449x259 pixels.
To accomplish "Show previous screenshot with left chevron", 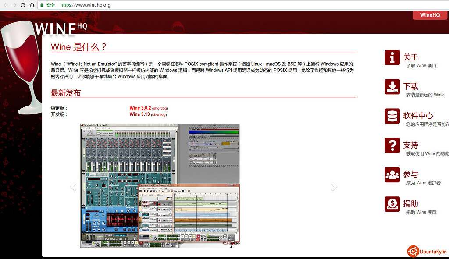I will [73, 187].
